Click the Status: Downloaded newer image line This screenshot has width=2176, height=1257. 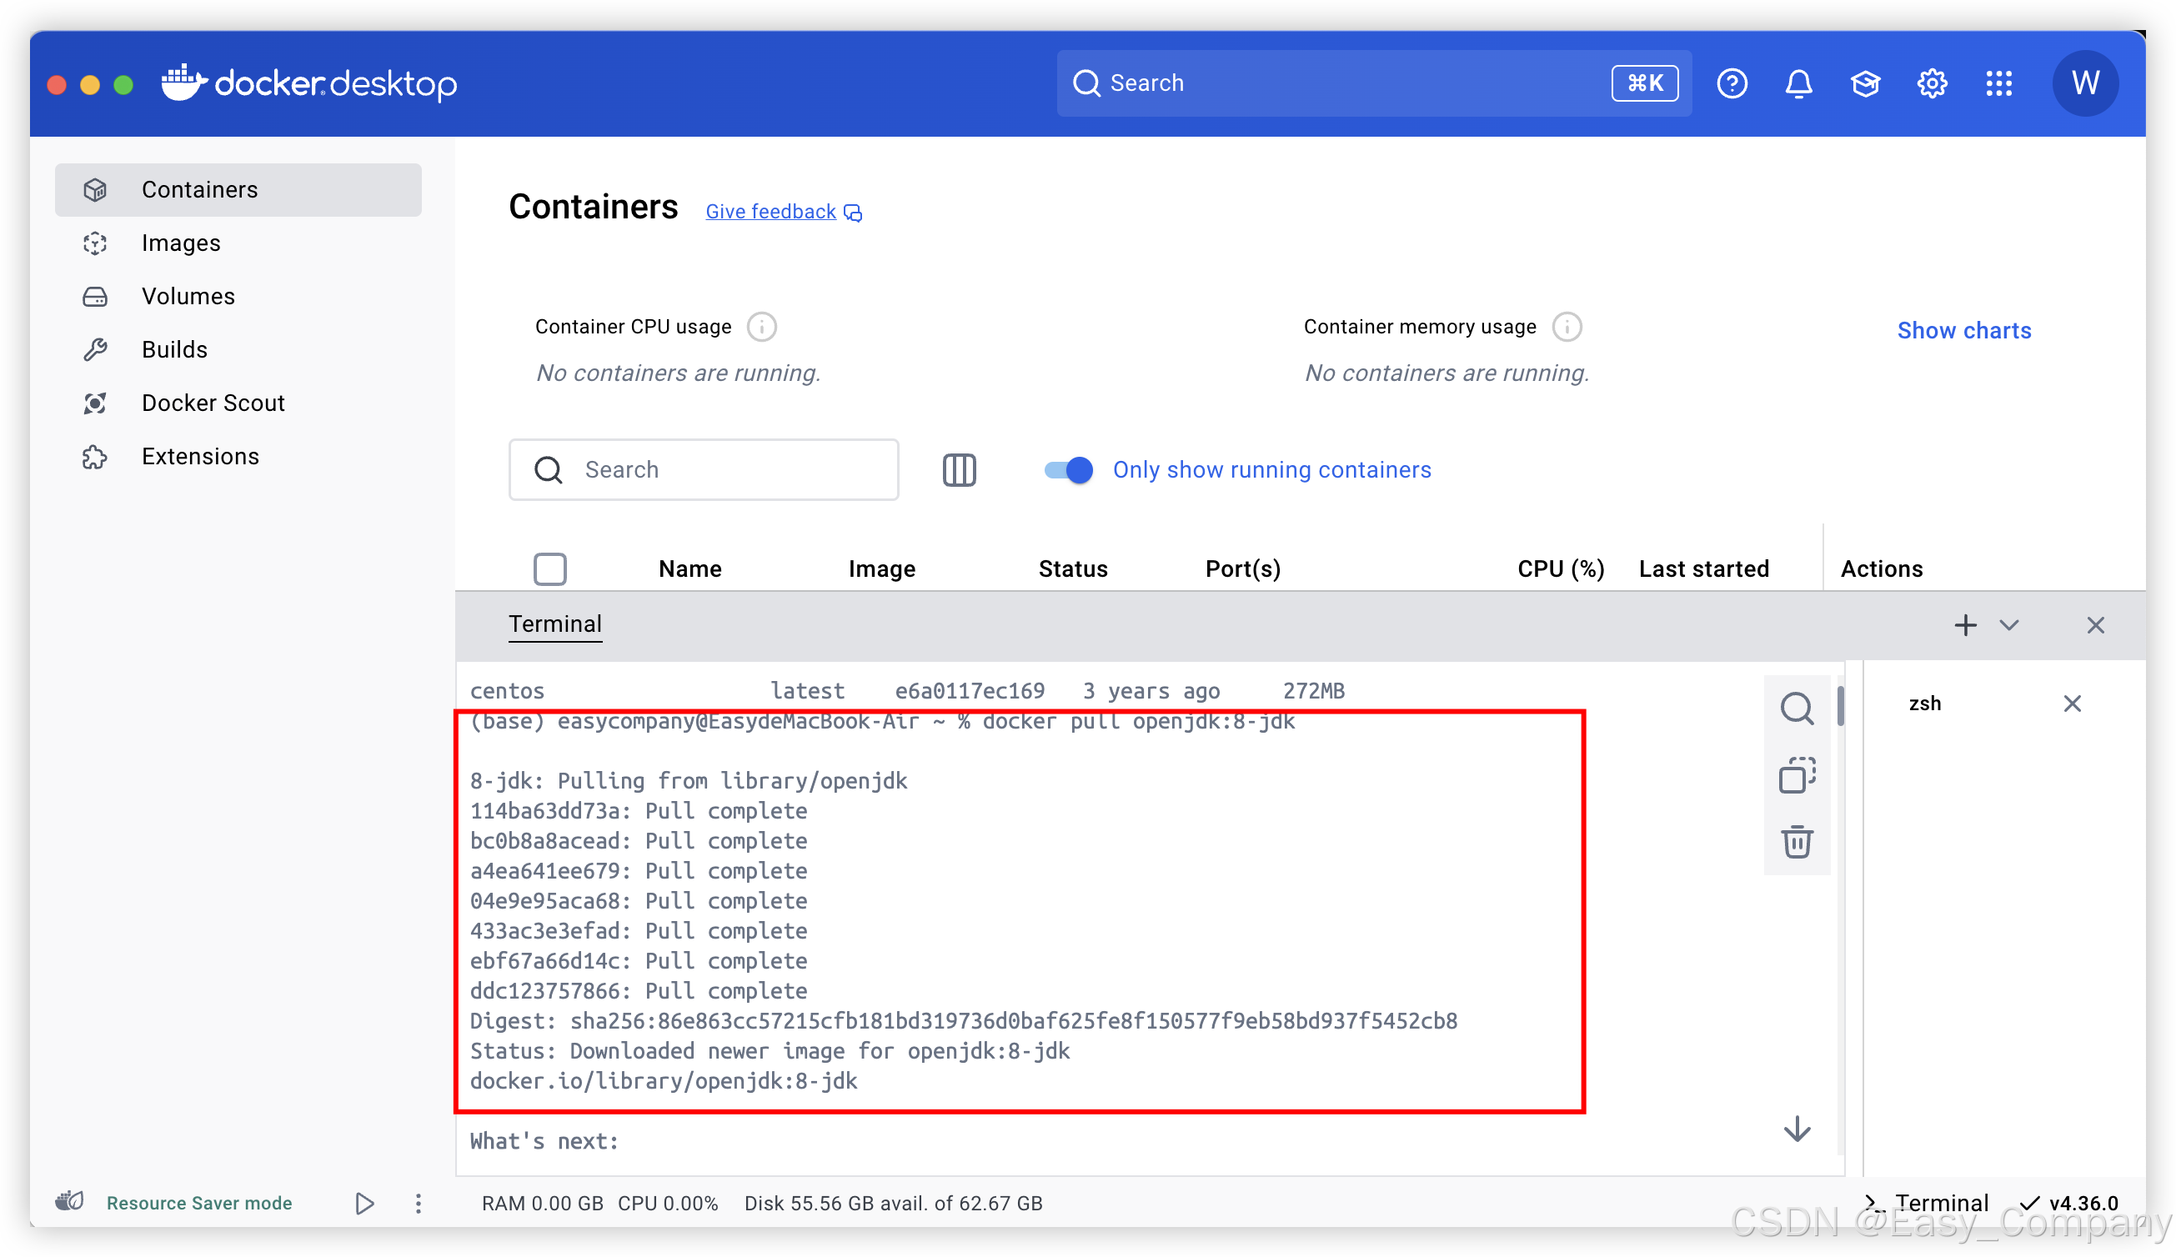(x=770, y=1052)
